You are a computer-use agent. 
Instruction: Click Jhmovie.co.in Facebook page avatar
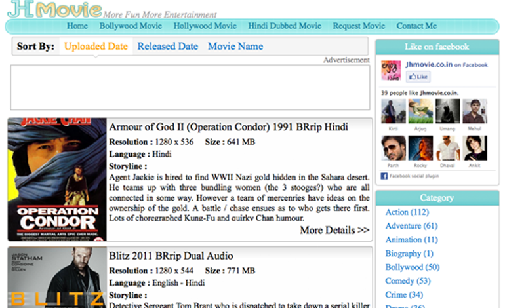point(391,70)
